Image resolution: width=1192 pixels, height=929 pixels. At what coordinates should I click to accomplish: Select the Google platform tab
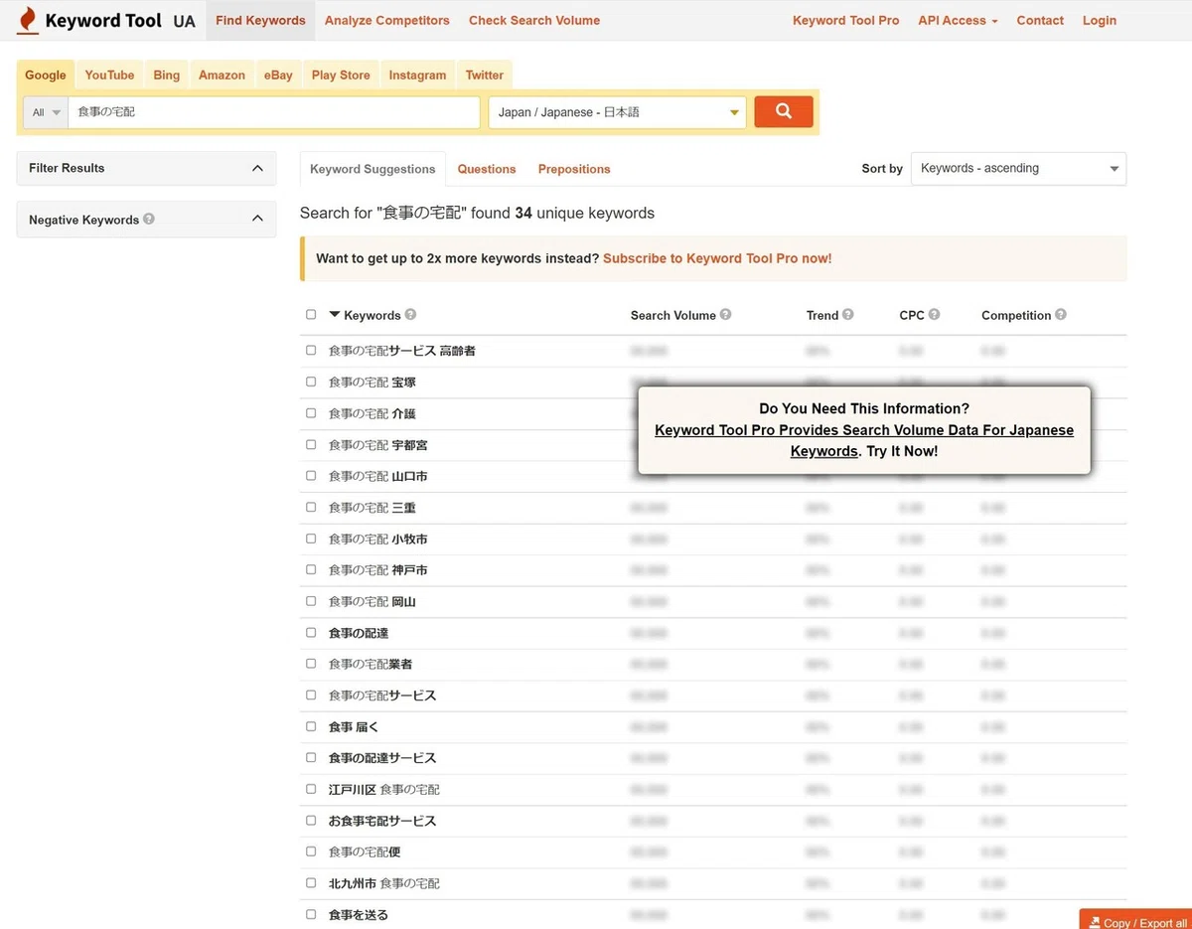[x=46, y=75]
